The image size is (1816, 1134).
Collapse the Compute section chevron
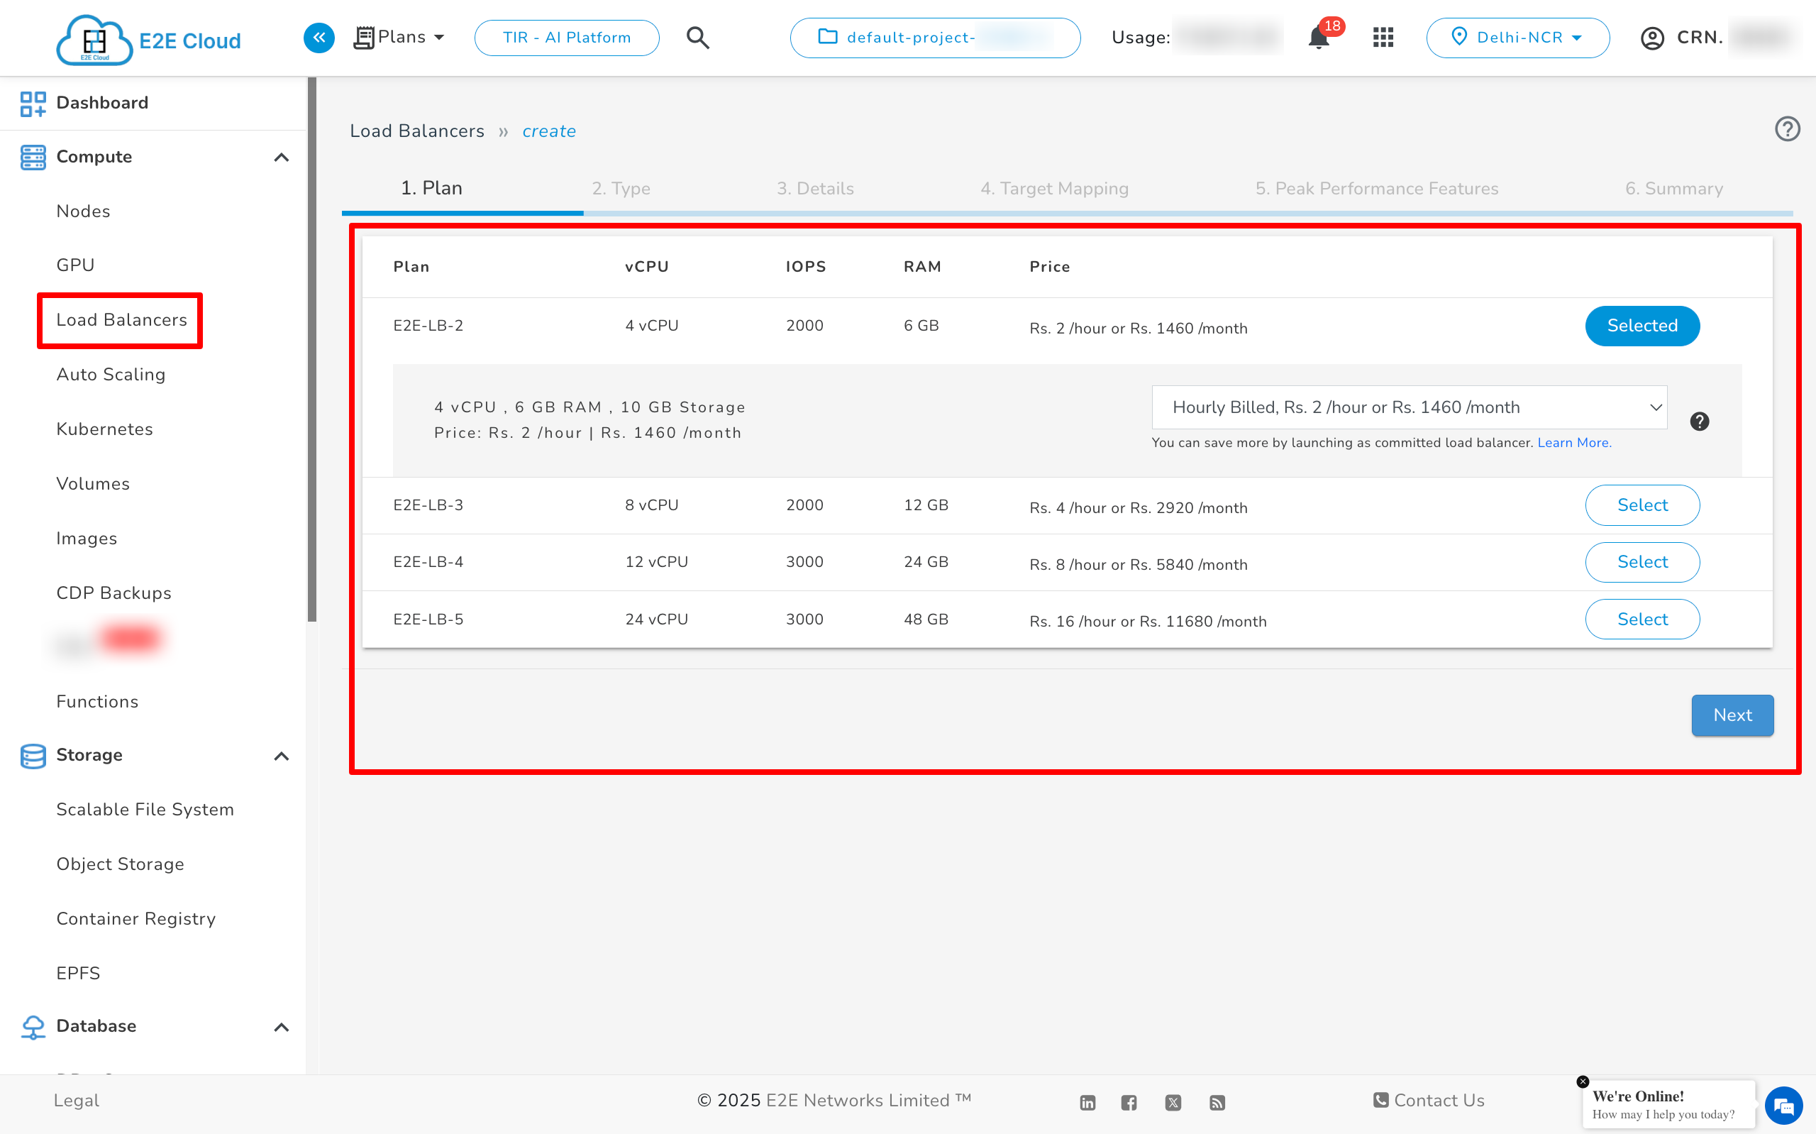pos(281,158)
